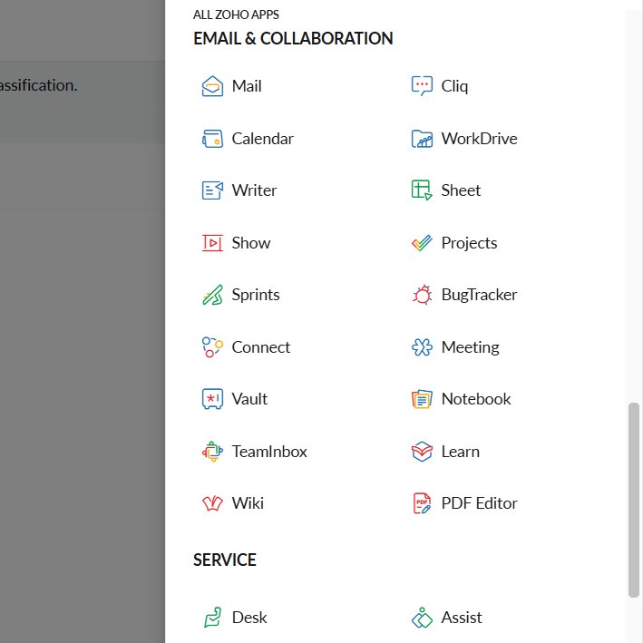Open the Mail app icon

[212, 86]
